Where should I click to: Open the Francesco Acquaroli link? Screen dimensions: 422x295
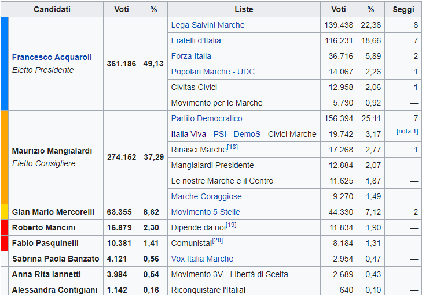52,58
